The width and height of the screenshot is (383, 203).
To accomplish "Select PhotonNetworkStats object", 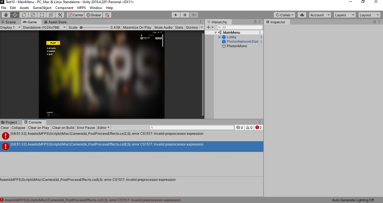I will click(242, 42).
